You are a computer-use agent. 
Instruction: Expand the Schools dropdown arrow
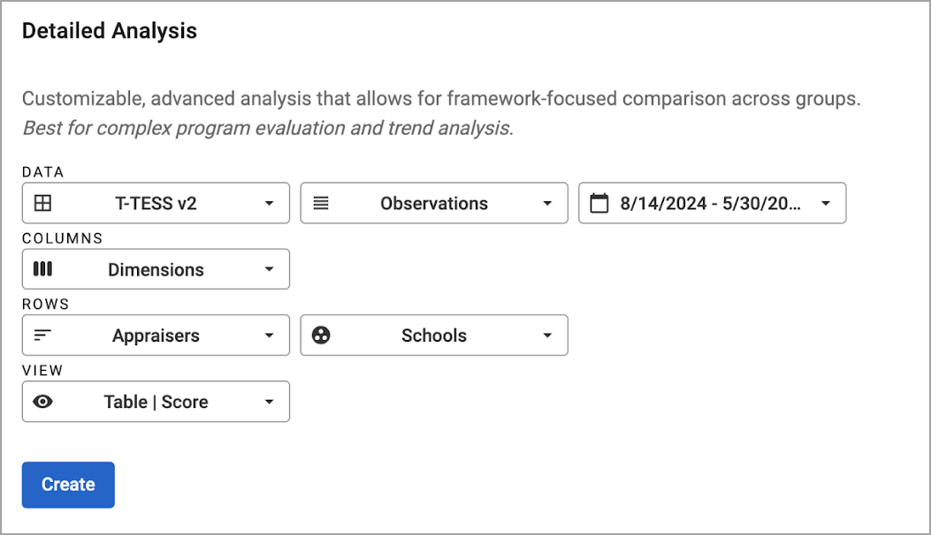point(547,335)
